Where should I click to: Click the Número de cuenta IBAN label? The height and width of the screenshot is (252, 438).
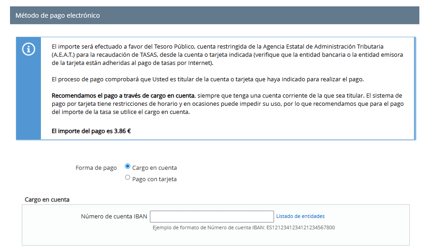114,217
